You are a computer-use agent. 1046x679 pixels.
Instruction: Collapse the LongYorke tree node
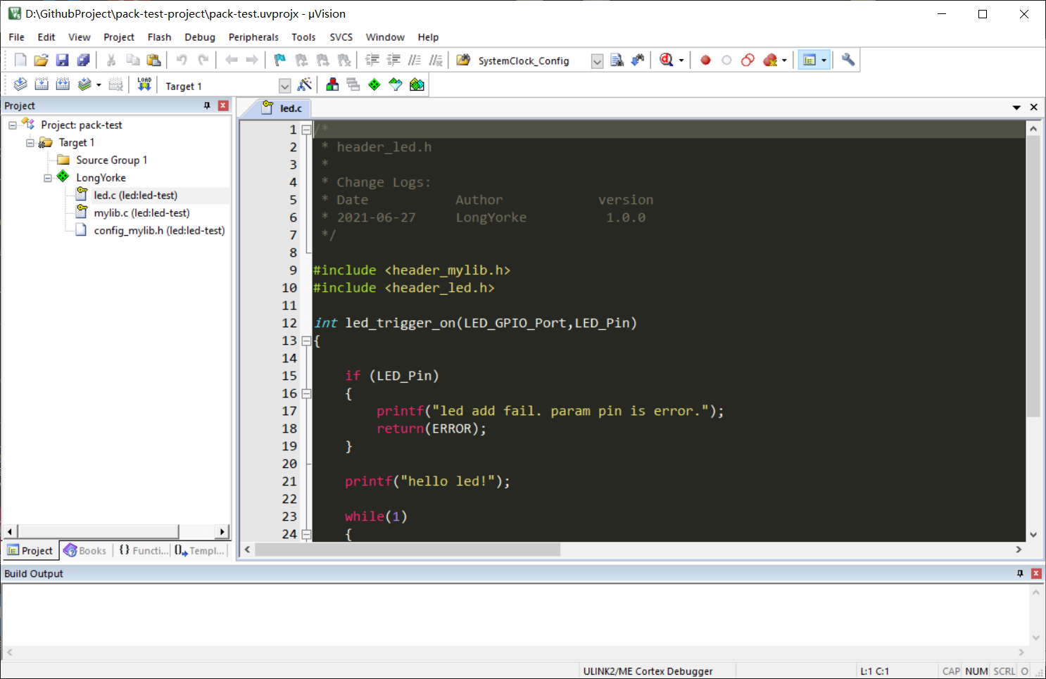[48, 178]
